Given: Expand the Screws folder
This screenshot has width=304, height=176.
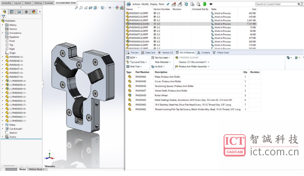Looking at the screenshot, I should (3, 137).
